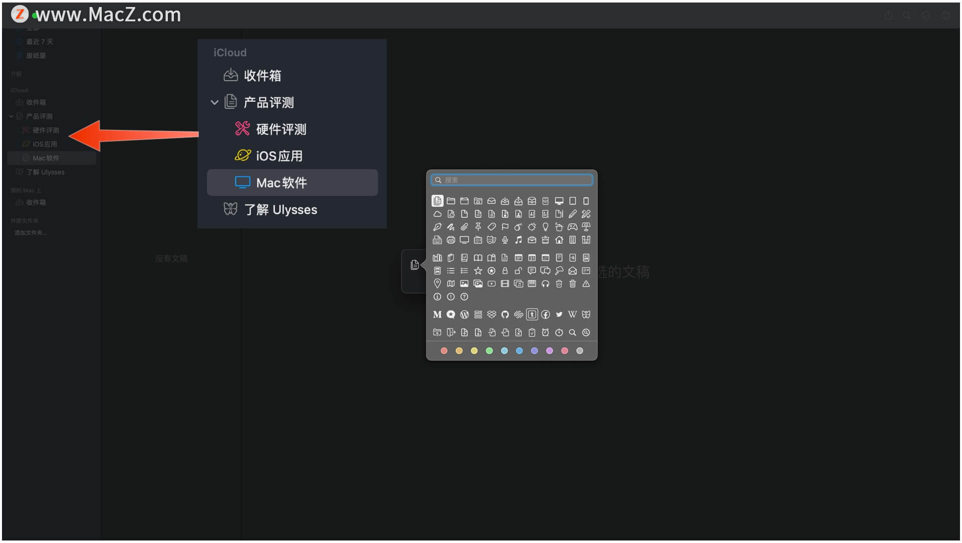This screenshot has width=962, height=543.
Task: Apply the green color dot
Action: [x=490, y=351]
